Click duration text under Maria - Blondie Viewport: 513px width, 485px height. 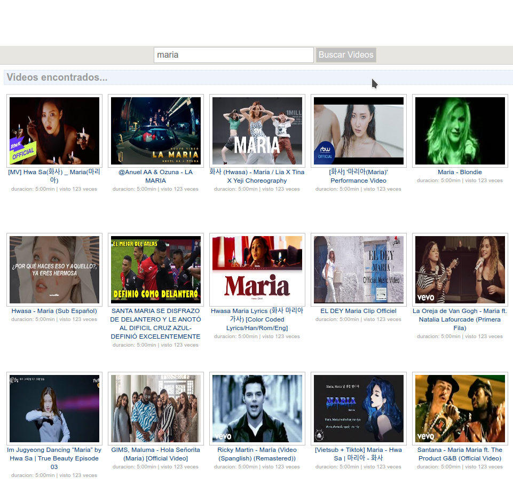click(460, 181)
